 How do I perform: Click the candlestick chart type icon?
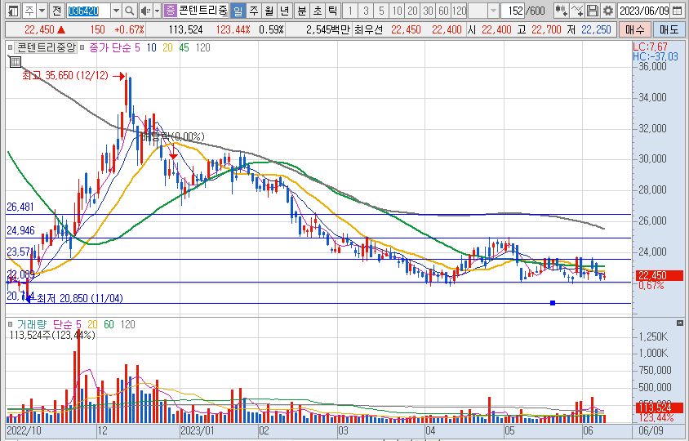[561, 11]
